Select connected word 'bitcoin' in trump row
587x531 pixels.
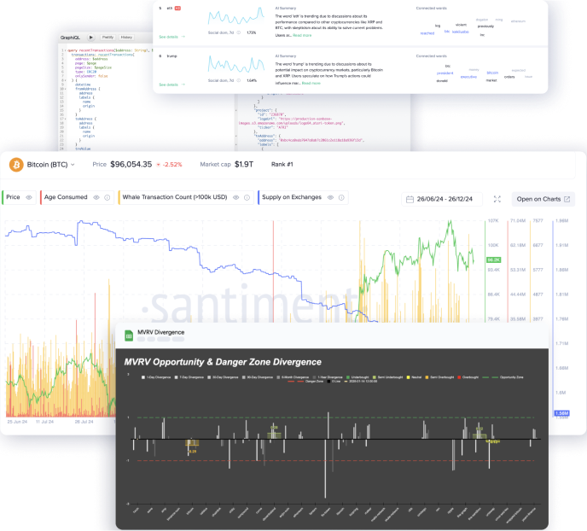[492, 73]
